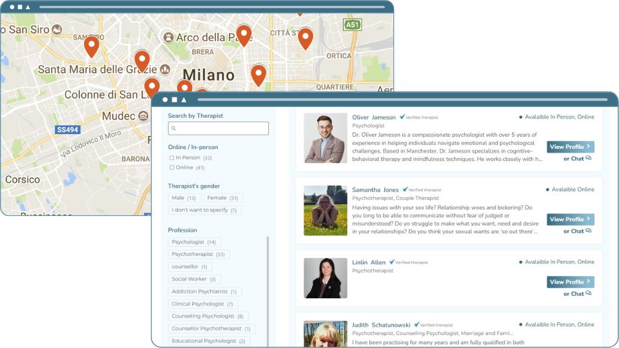This screenshot has width=619, height=348.
Task: Click the A51 highway shield on the map
Action: (x=352, y=25)
